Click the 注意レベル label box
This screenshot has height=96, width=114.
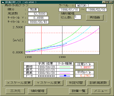point(84,64)
